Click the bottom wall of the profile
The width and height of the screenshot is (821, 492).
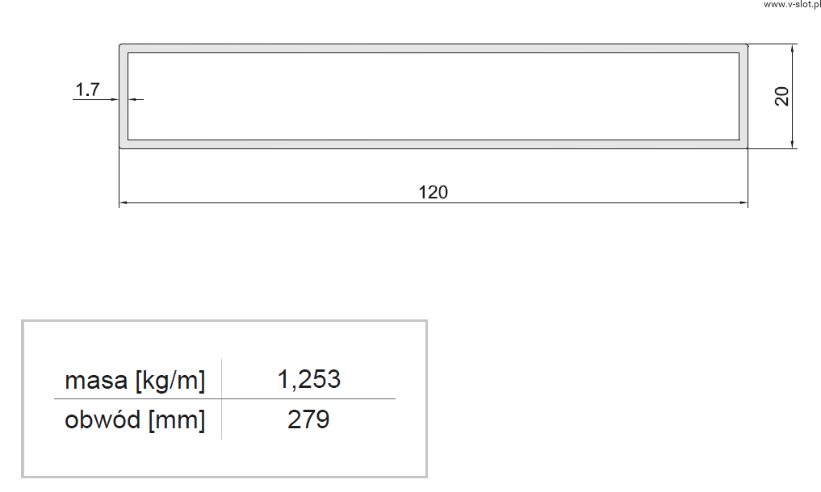(433, 144)
